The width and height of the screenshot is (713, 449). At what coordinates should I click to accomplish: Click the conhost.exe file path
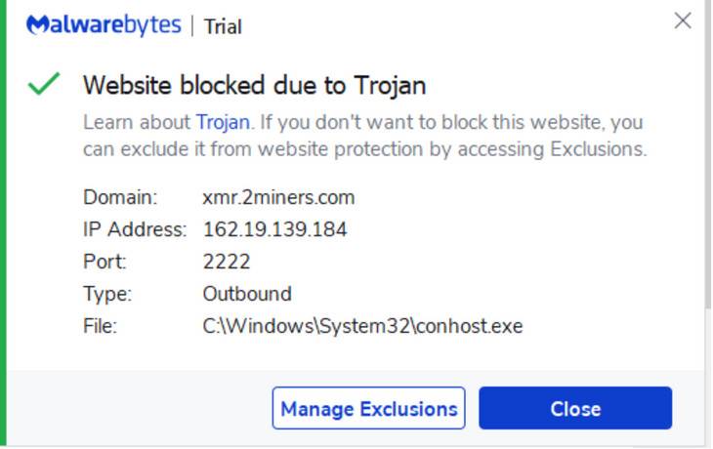362,326
